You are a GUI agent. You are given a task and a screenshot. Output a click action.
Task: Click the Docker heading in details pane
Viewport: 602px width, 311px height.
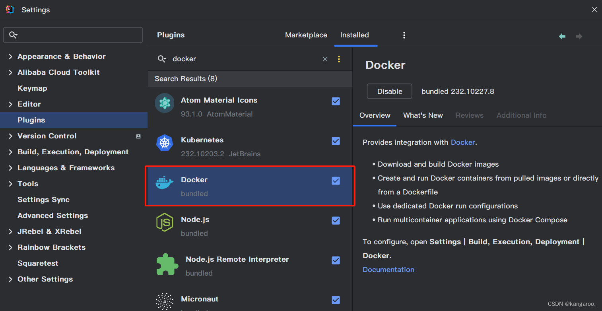click(385, 65)
